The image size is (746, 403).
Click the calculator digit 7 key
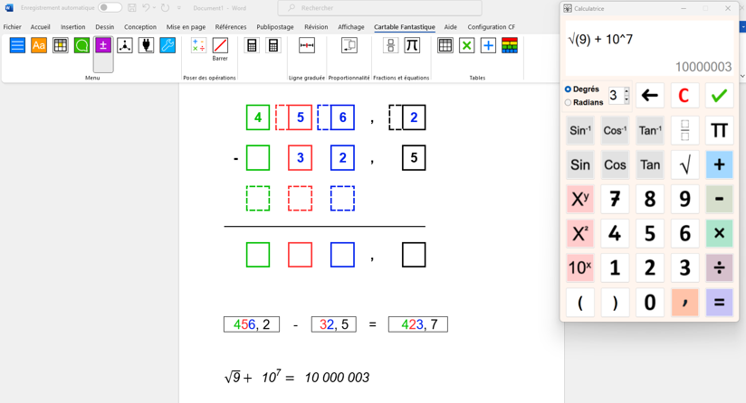(615, 199)
